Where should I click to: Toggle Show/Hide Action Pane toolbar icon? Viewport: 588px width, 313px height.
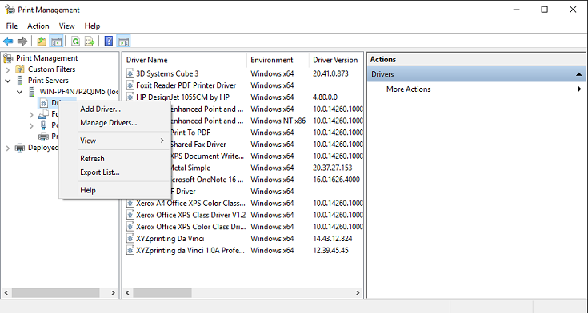[123, 42]
